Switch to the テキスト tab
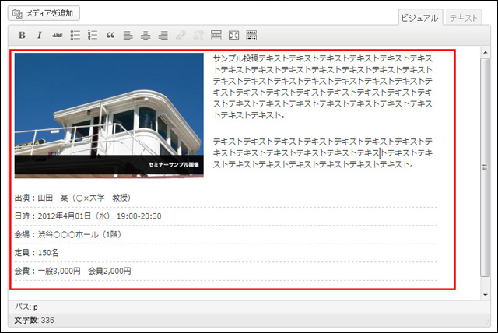 pos(465,17)
